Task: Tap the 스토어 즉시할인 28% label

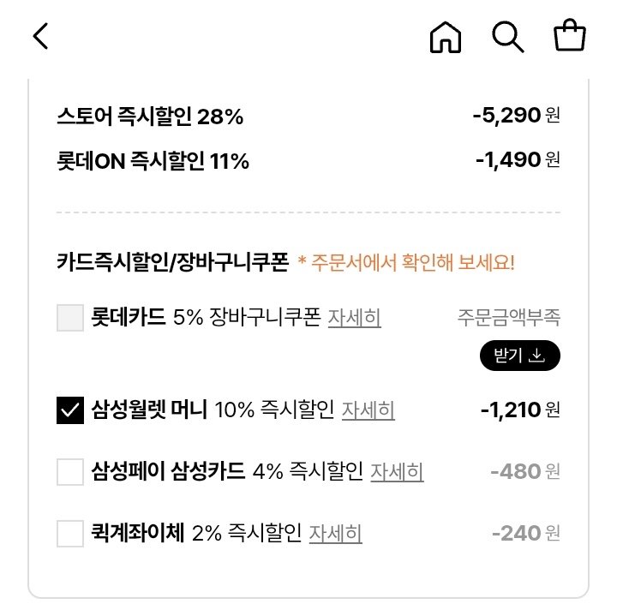Action: 150,117
